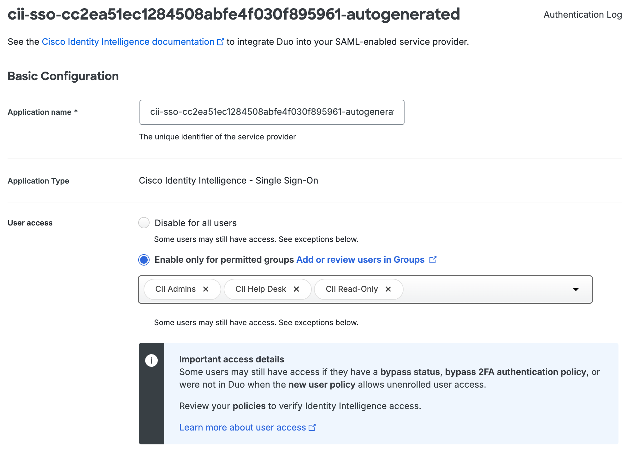Viewport: 633px width, 457px height.
Task: Click inside the Application name field
Action: 271,112
